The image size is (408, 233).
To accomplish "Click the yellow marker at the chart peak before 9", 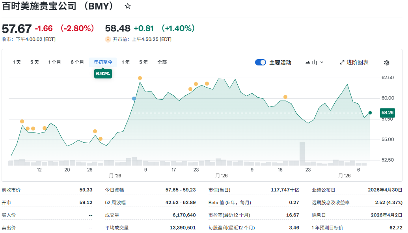I will tap(140, 78).
